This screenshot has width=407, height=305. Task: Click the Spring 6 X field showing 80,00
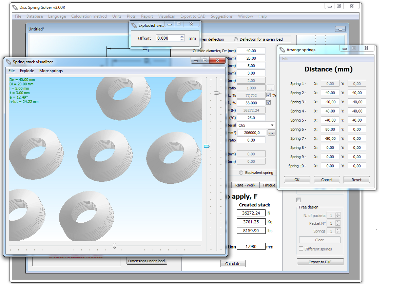click(x=330, y=129)
